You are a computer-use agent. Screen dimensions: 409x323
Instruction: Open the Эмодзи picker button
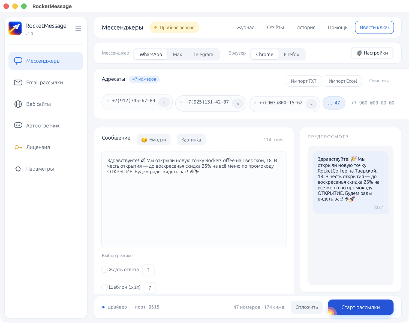tap(154, 140)
